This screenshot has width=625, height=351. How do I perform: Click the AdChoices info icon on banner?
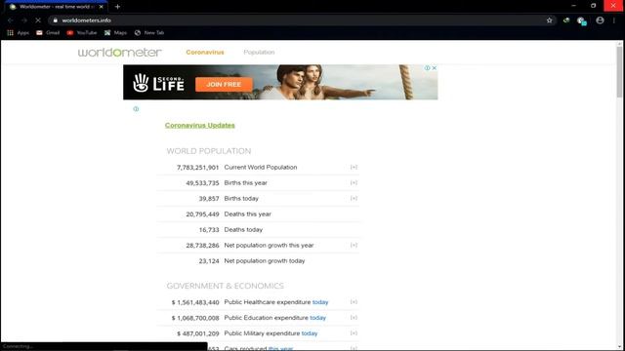(427, 68)
